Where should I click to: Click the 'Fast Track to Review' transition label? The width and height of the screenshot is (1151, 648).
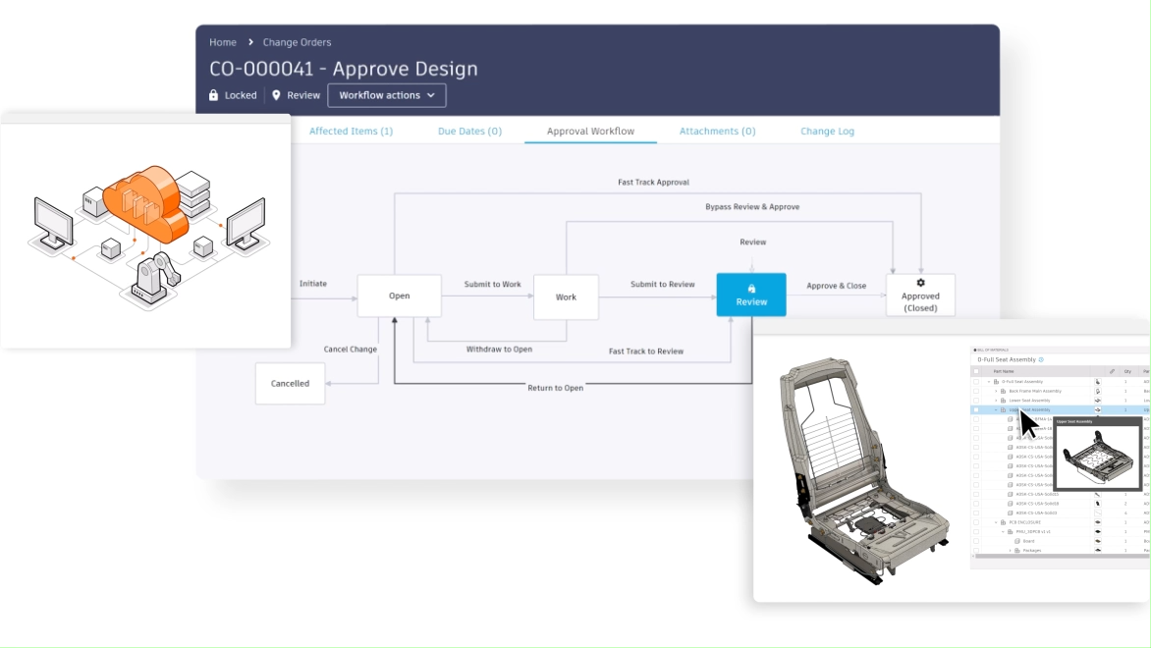(x=646, y=351)
